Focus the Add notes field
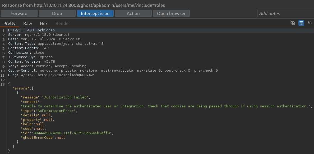The height and width of the screenshot is (154, 314). coord(285,13)
